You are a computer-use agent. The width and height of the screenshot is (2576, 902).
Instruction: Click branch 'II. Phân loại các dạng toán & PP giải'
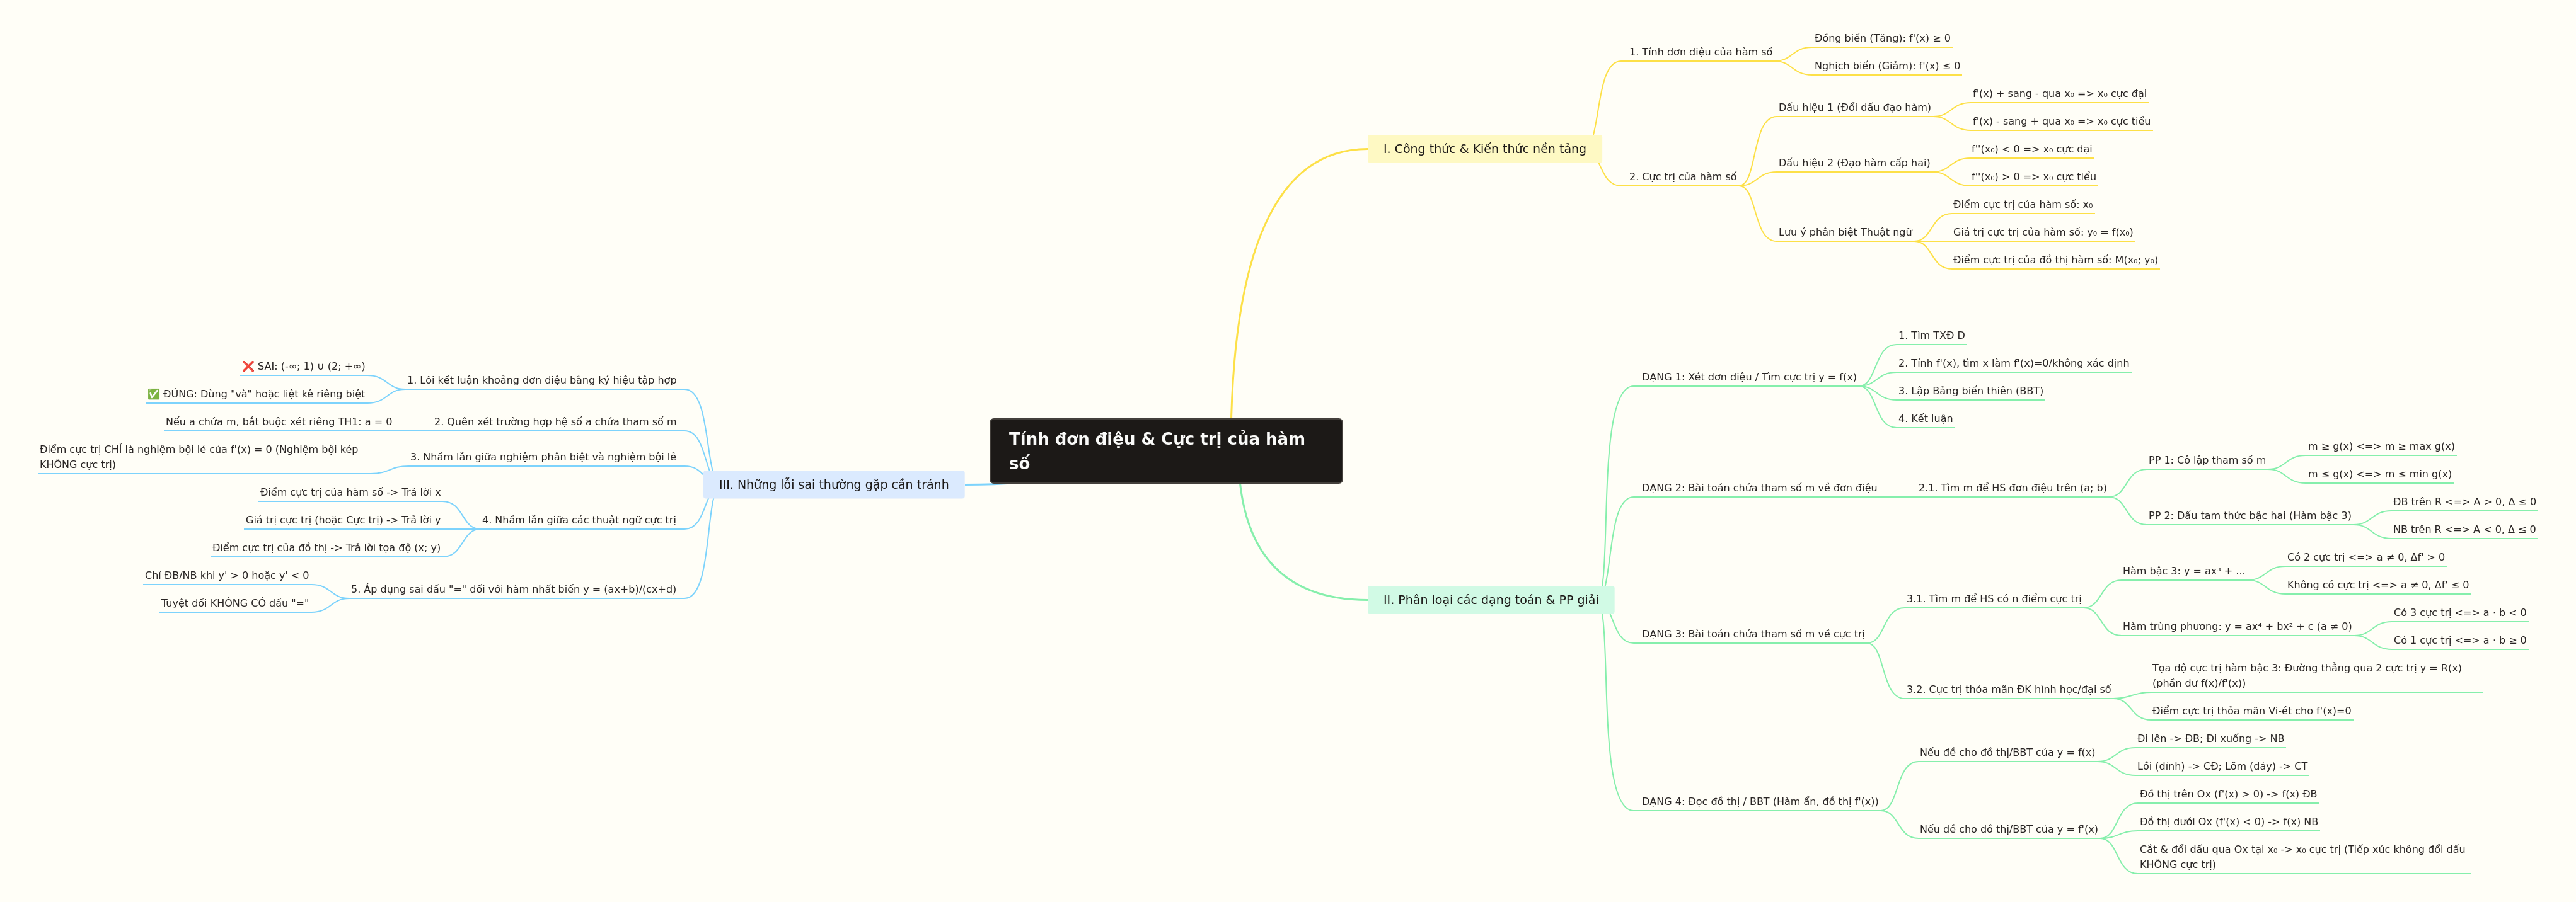coord(1490,599)
